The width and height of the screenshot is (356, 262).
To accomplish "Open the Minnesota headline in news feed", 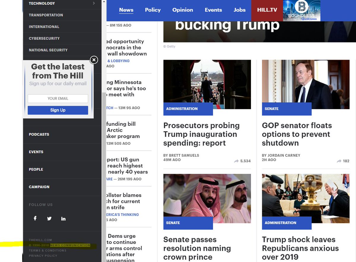I will pyautogui.click(x=126, y=88).
